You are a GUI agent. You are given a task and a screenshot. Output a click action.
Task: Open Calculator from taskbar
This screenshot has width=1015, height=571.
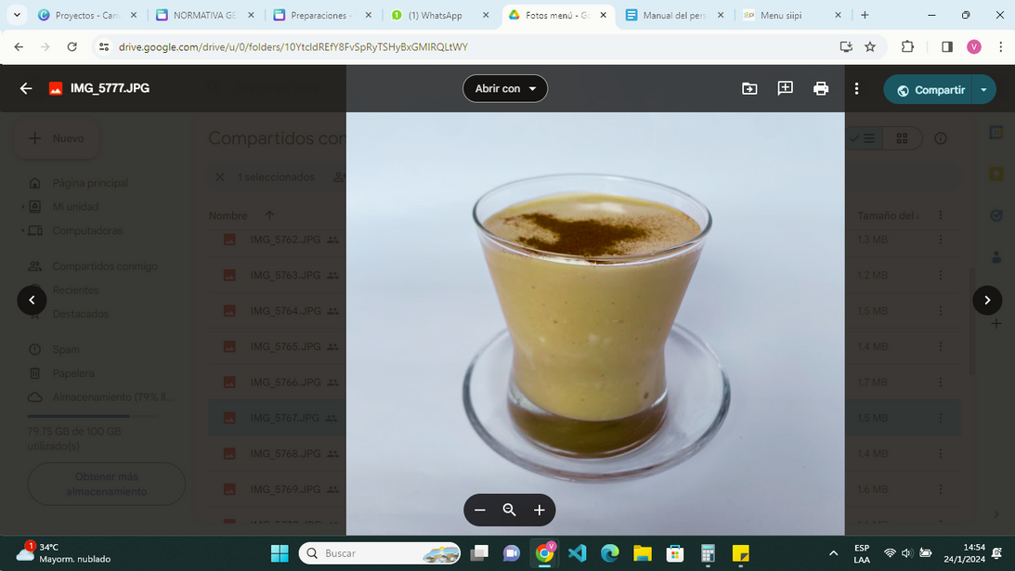708,553
